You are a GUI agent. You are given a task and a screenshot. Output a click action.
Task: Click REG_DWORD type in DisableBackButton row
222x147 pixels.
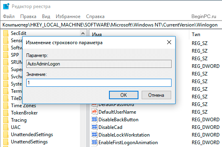205,120
